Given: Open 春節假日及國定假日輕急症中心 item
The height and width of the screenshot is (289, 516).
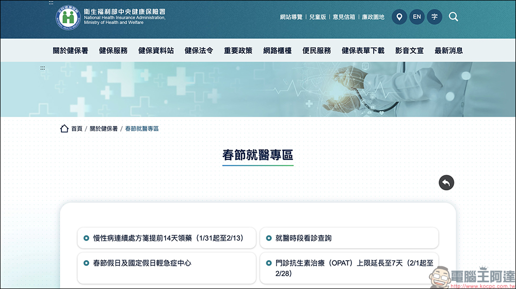Looking at the screenshot, I should tap(167, 268).
